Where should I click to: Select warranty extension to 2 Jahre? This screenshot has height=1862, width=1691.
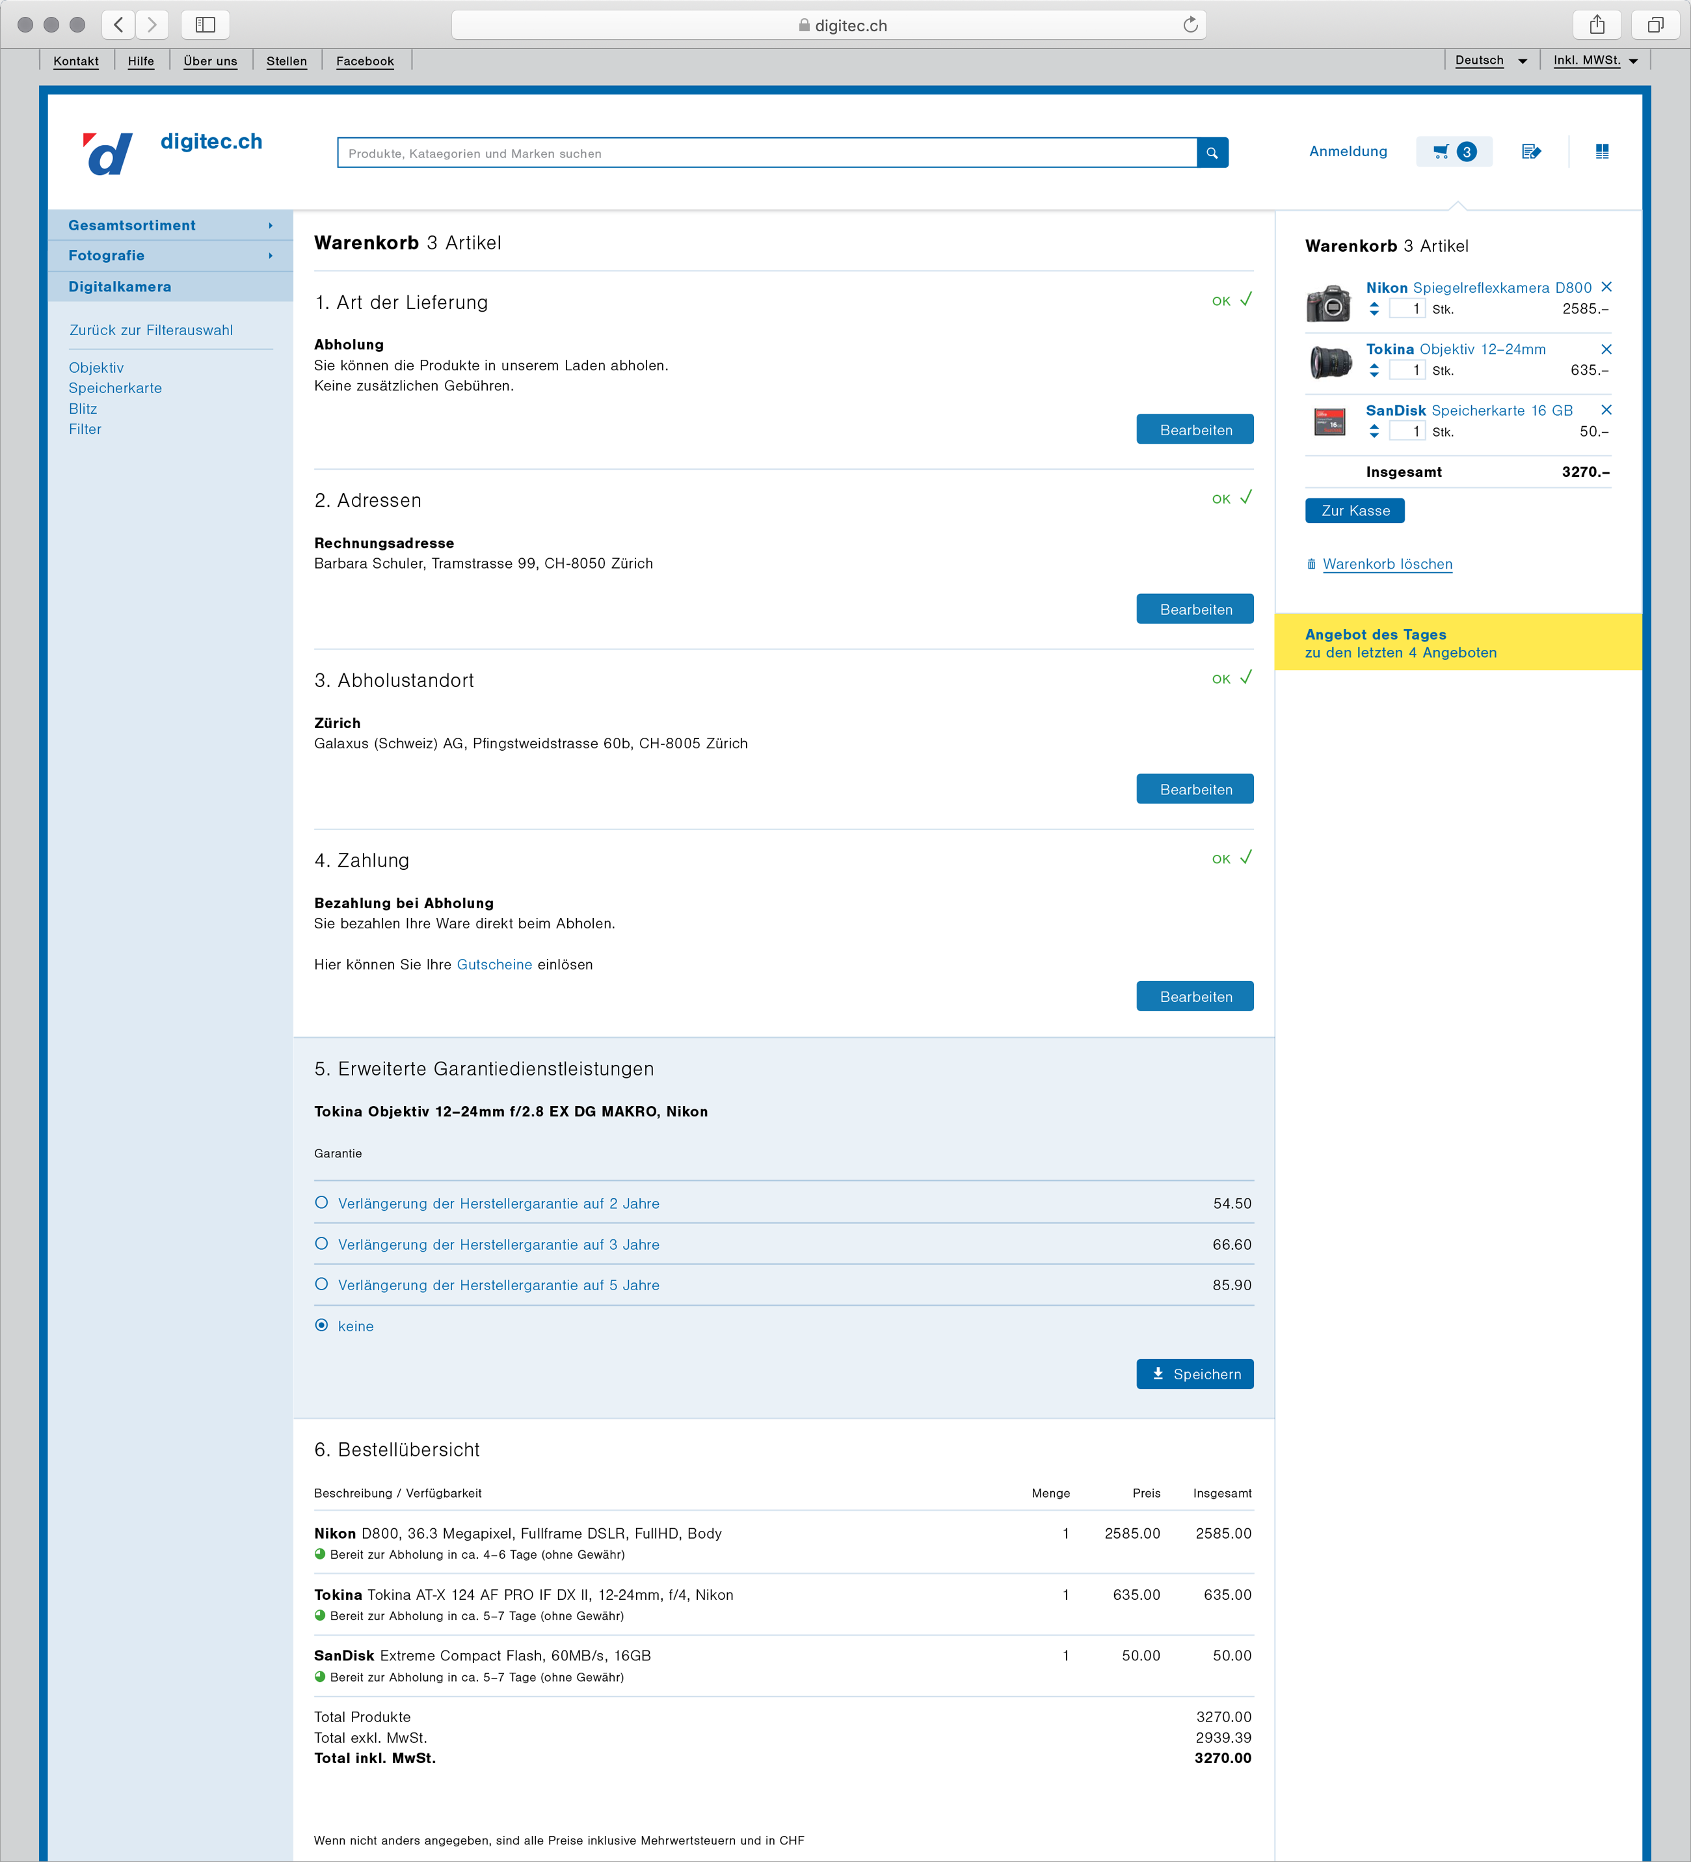(x=321, y=1204)
